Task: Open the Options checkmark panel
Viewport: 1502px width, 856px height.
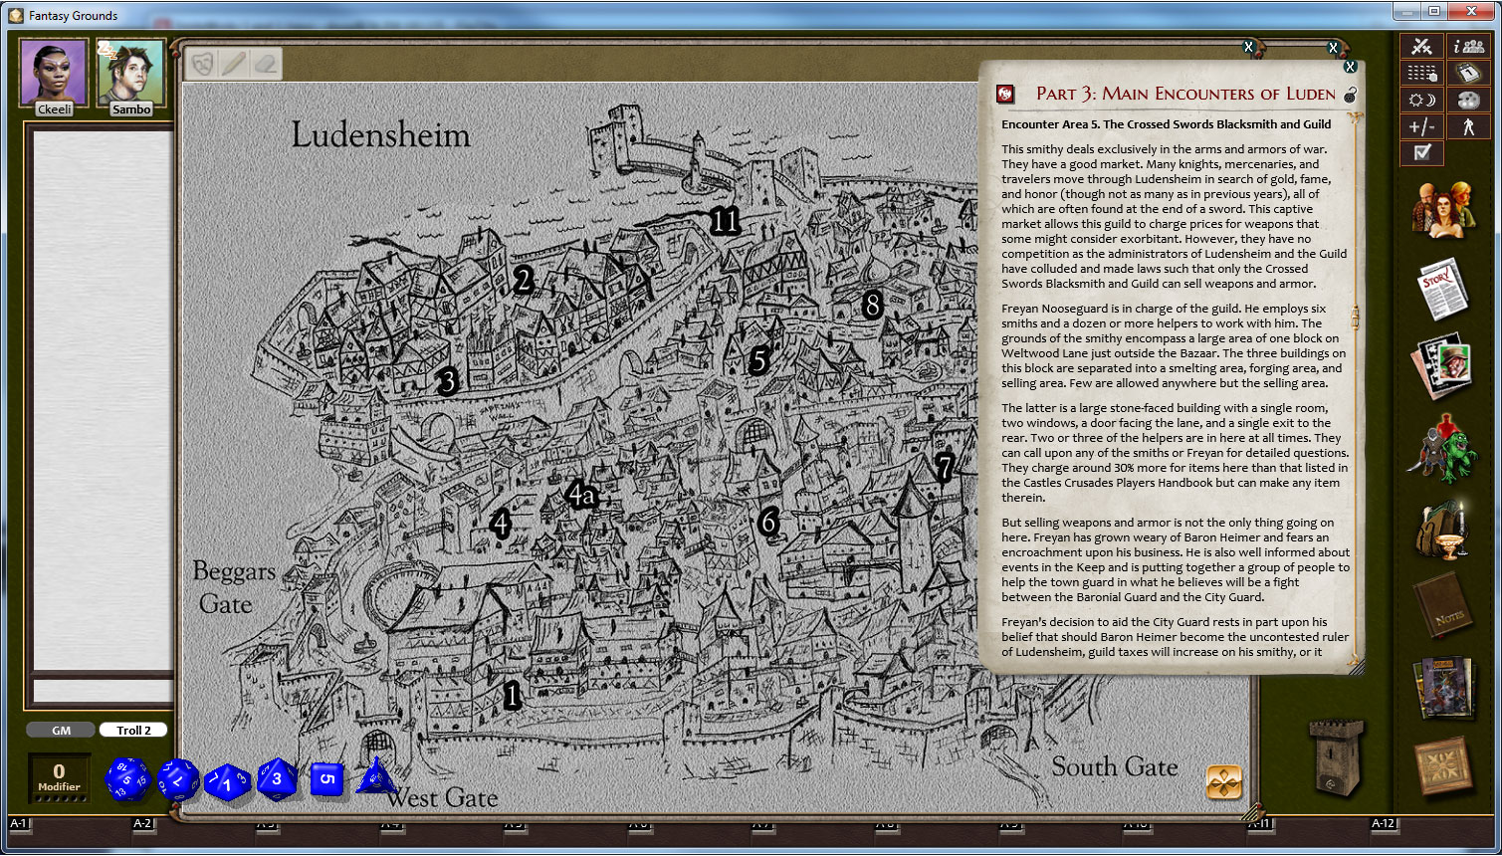Action: 1421,152
